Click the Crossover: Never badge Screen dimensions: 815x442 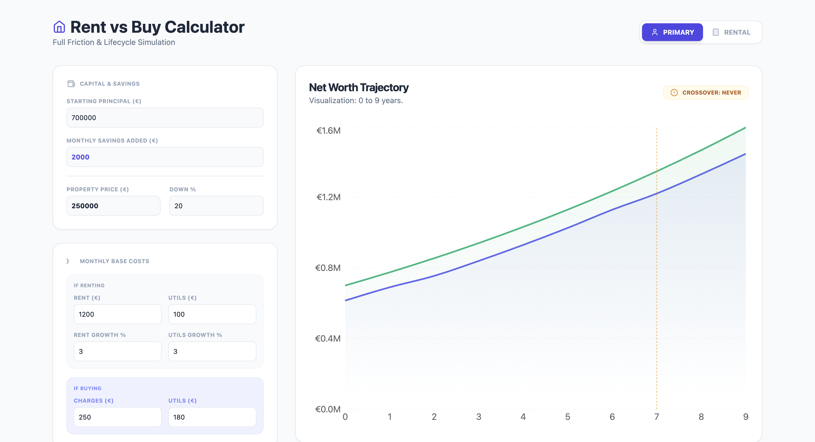point(706,93)
